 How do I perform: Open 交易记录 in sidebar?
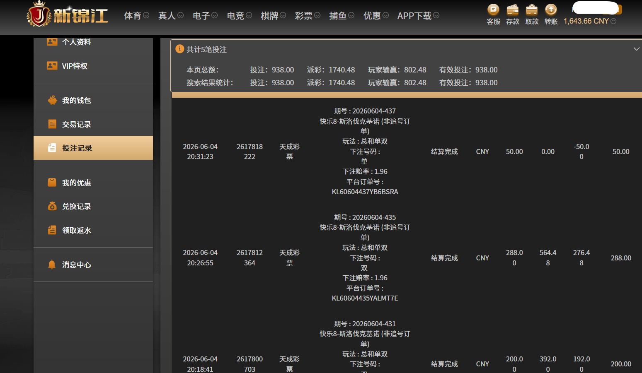77,124
